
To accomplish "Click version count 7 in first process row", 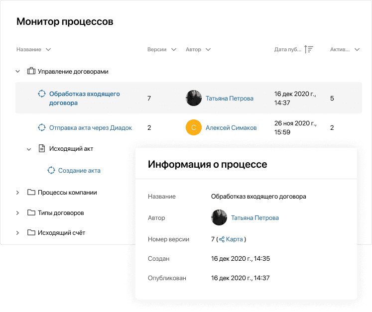I will click(x=149, y=99).
